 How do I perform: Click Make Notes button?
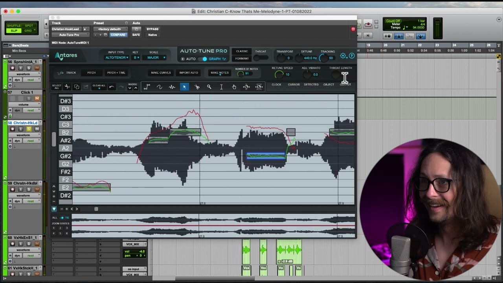(x=220, y=73)
